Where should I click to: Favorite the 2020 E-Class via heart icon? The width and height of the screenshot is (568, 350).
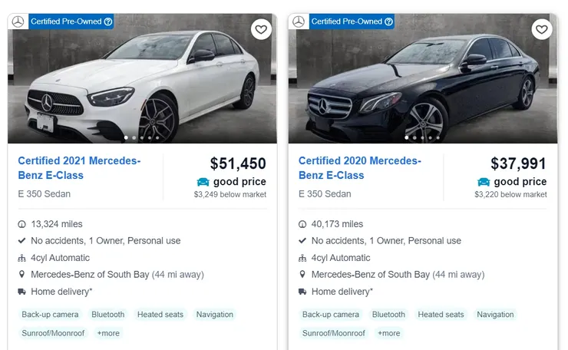542,30
